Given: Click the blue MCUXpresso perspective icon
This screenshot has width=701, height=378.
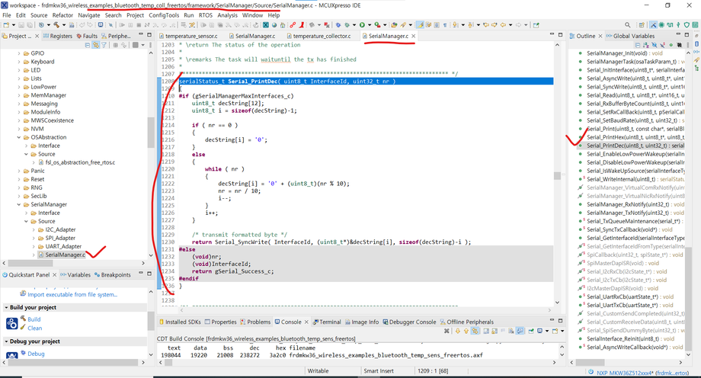Looking at the screenshot, I should click(x=653, y=24).
